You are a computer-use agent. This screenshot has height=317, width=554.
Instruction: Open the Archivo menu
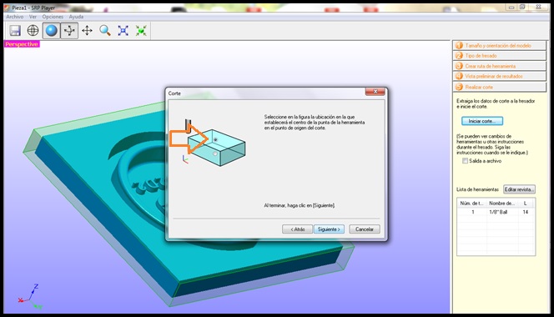pos(15,17)
